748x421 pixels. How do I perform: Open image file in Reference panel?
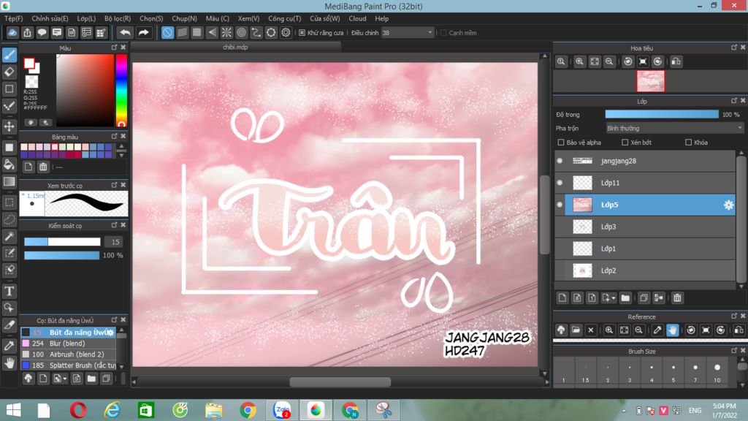[576, 330]
